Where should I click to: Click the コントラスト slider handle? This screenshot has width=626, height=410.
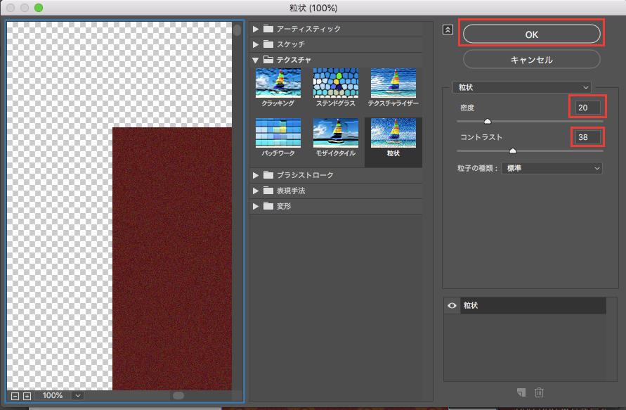[512, 150]
